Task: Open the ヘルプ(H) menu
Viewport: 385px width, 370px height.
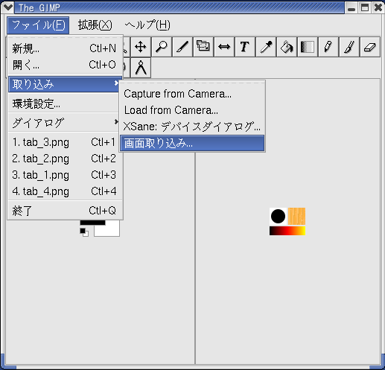Action: (147, 25)
